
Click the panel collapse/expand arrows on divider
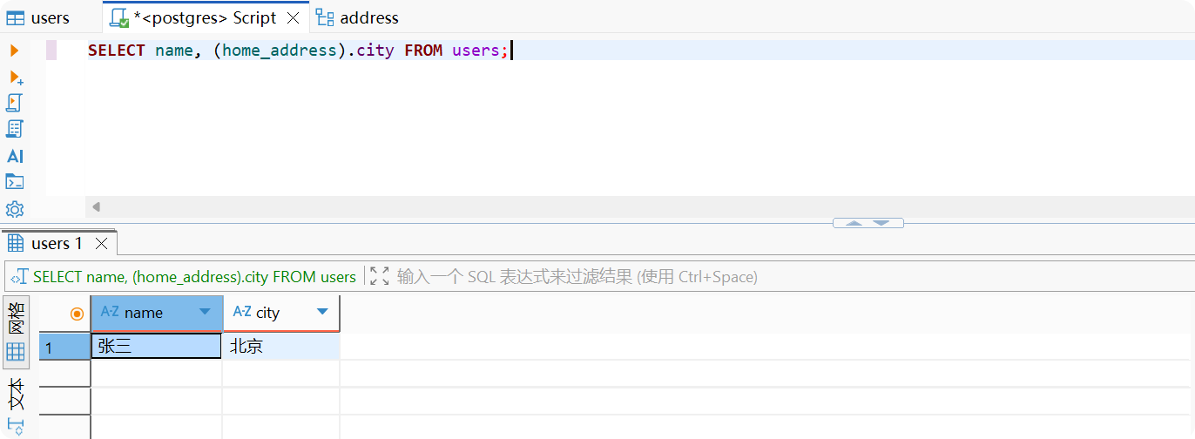868,223
